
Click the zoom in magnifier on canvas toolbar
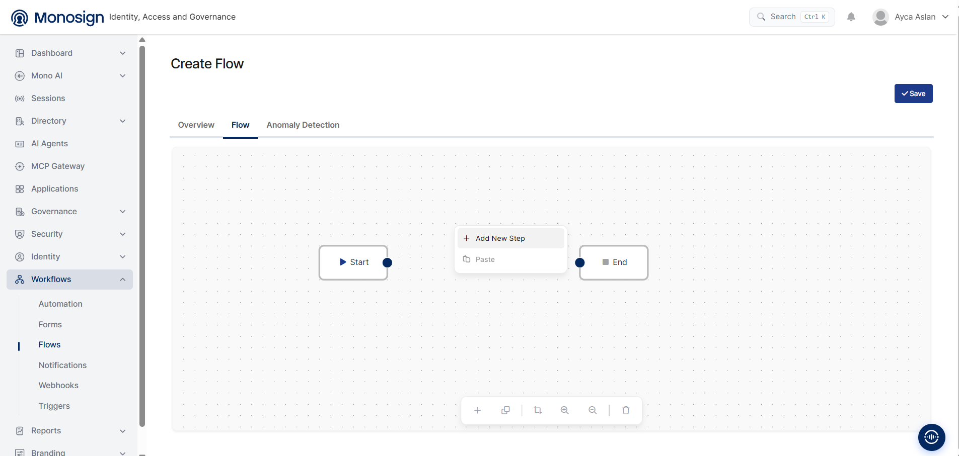pos(565,410)
